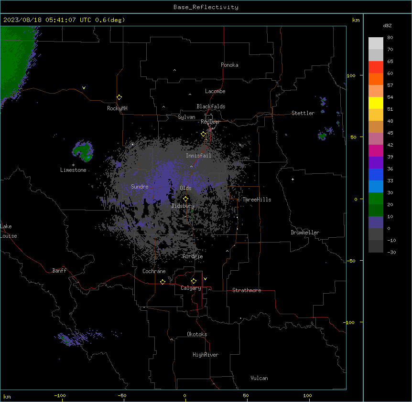Click the Cochrane town label

tap(154, 271)
